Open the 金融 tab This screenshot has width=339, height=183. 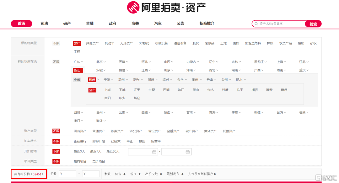point(90,23)
